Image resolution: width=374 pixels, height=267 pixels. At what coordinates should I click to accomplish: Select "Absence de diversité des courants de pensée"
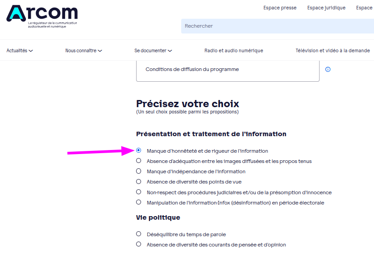tap(139, 244)
